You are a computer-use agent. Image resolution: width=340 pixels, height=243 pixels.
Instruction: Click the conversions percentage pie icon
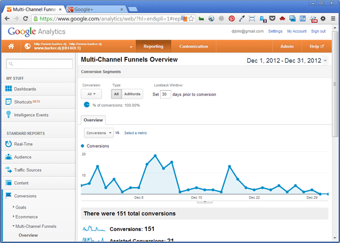87,105
